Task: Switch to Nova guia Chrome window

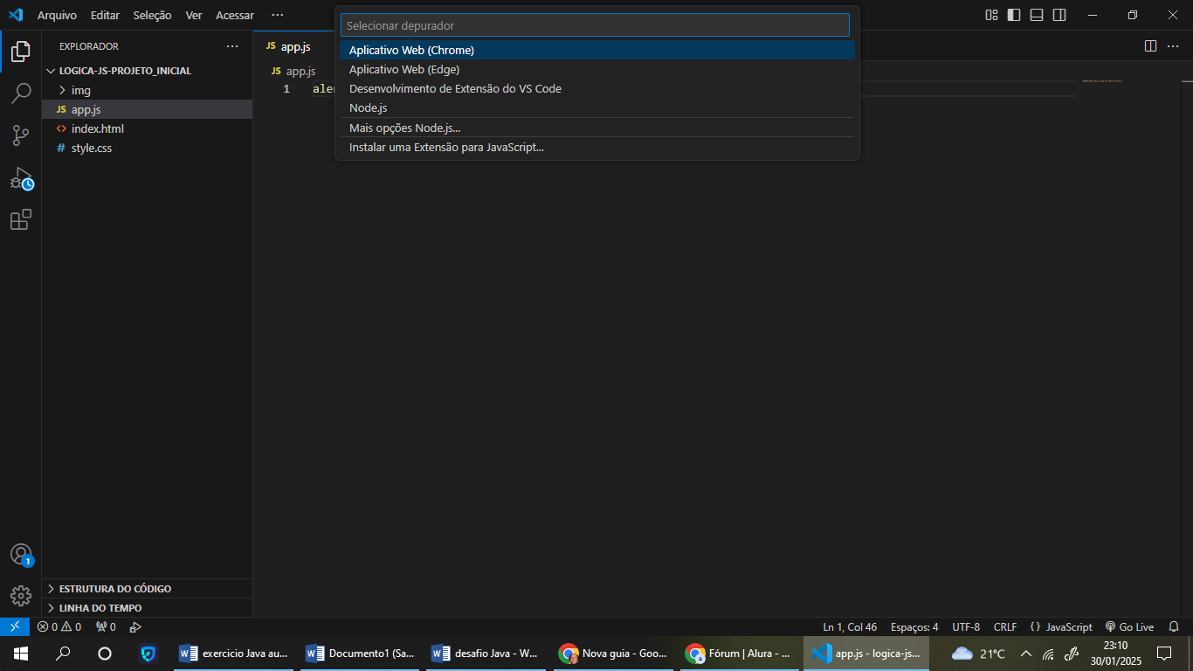Action: [x=614, y=654]
